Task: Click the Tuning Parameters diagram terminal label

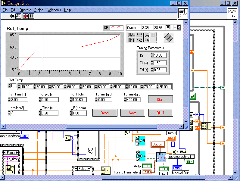Action: point(126,172)
